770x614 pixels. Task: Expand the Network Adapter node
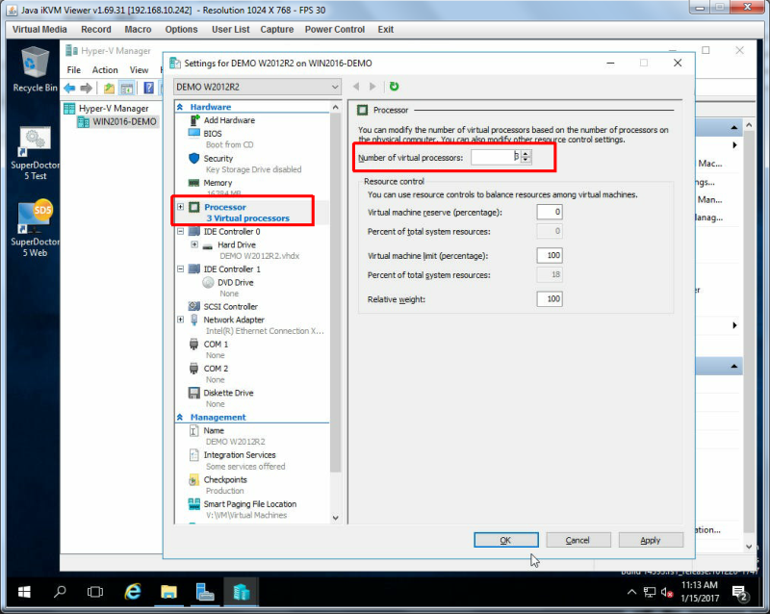181,320
